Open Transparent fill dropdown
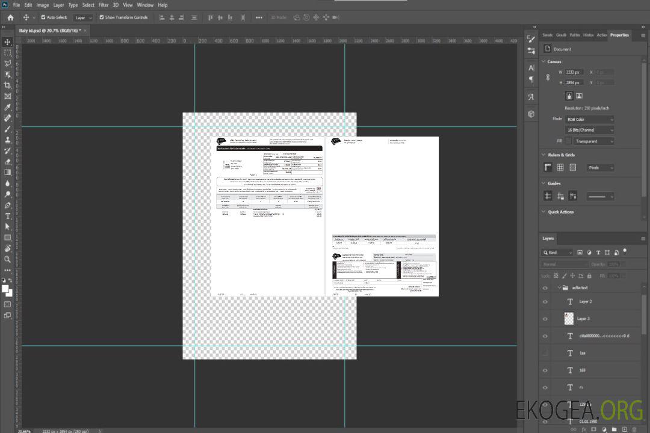The width and height of the screenshot is (650, 433). coord(593,141)
